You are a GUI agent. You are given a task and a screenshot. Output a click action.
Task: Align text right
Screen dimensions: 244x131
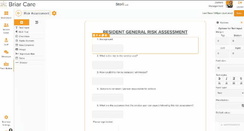(241, 83)
